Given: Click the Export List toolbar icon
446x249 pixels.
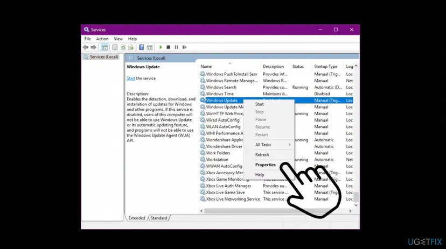Looking at the screenshot, I should (x=131, y=47).
